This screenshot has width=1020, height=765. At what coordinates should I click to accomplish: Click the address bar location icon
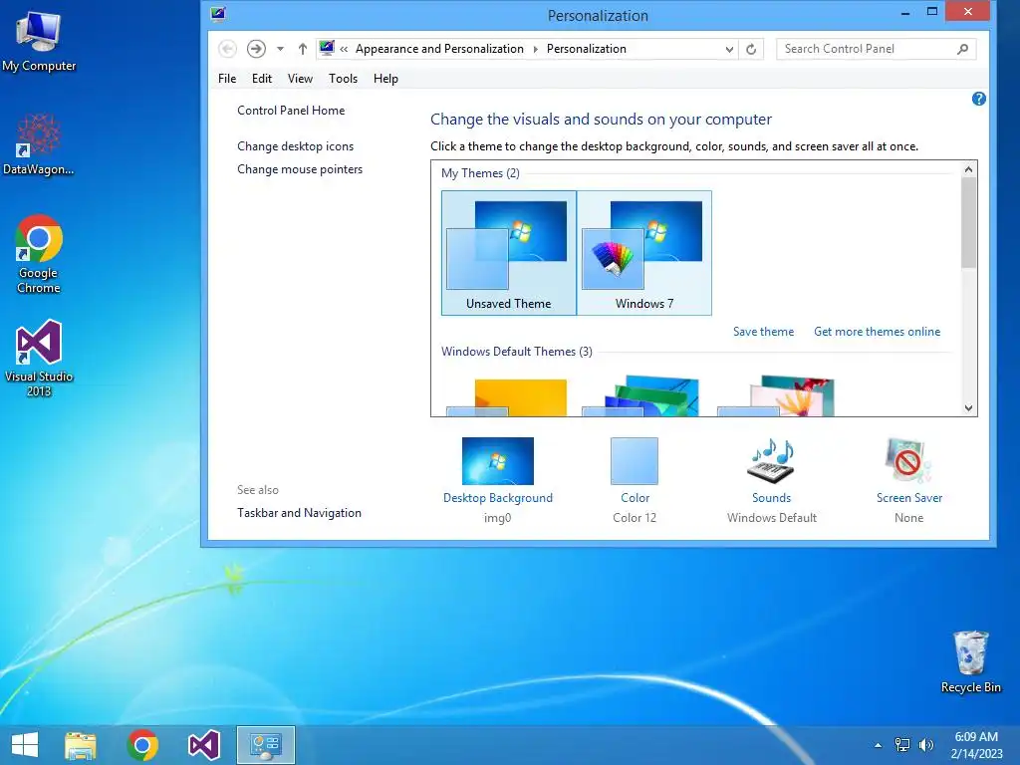pos(327,49)
